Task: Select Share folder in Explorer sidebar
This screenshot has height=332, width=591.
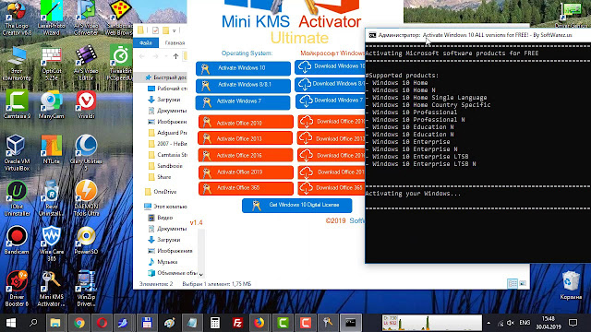Action: click(x=160, y=177)
